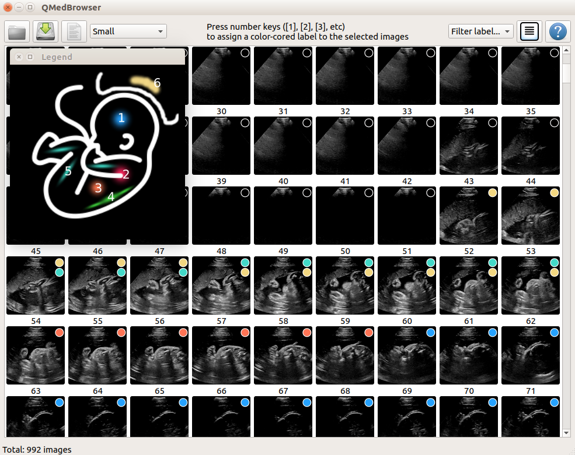The image size is (575, 455).
Task: Select ultrasound thumbnail 67
Action: click(x=283, y=355)
